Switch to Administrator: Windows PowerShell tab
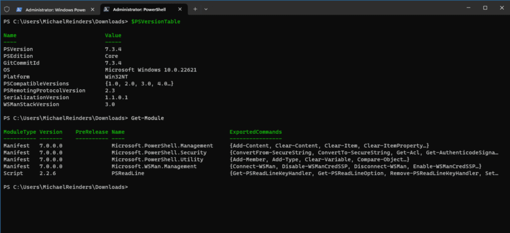The width and height of the screenshot is (510, 233). point(56,9)
